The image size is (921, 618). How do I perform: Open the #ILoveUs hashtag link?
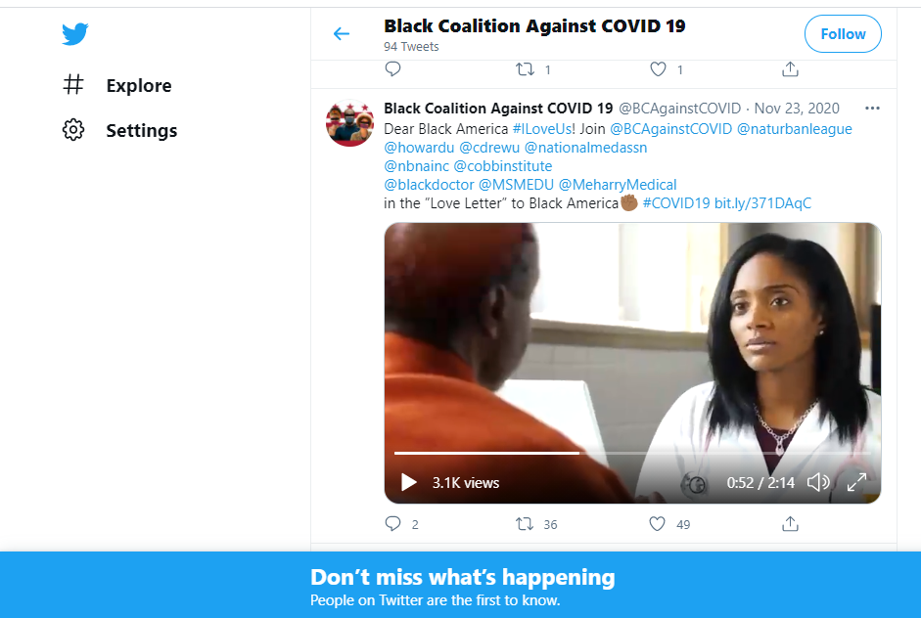541,129
